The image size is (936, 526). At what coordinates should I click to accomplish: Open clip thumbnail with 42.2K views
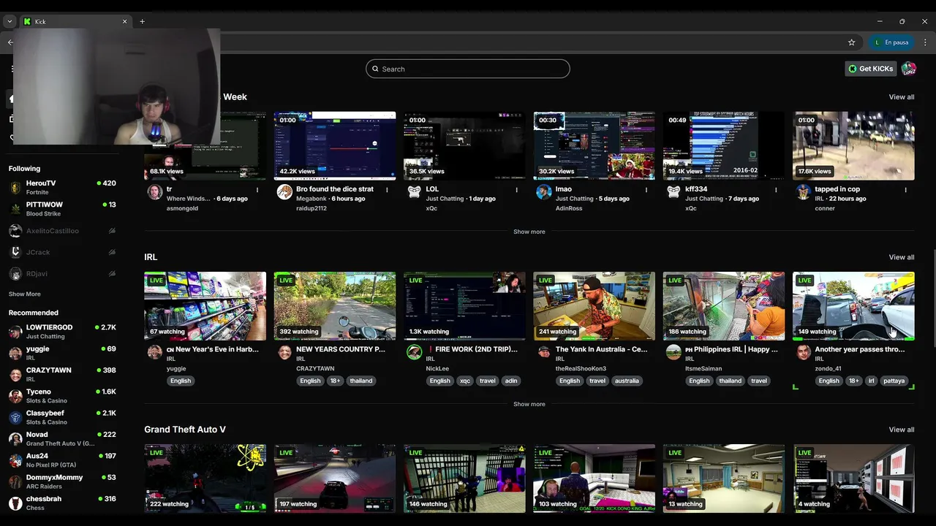click(x=335, y=145)
